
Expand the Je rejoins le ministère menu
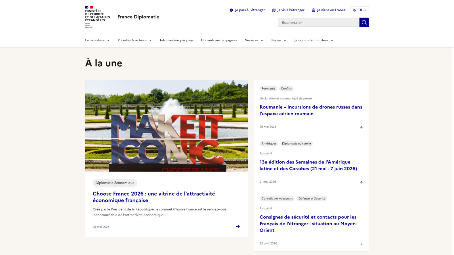click(314, 40)
